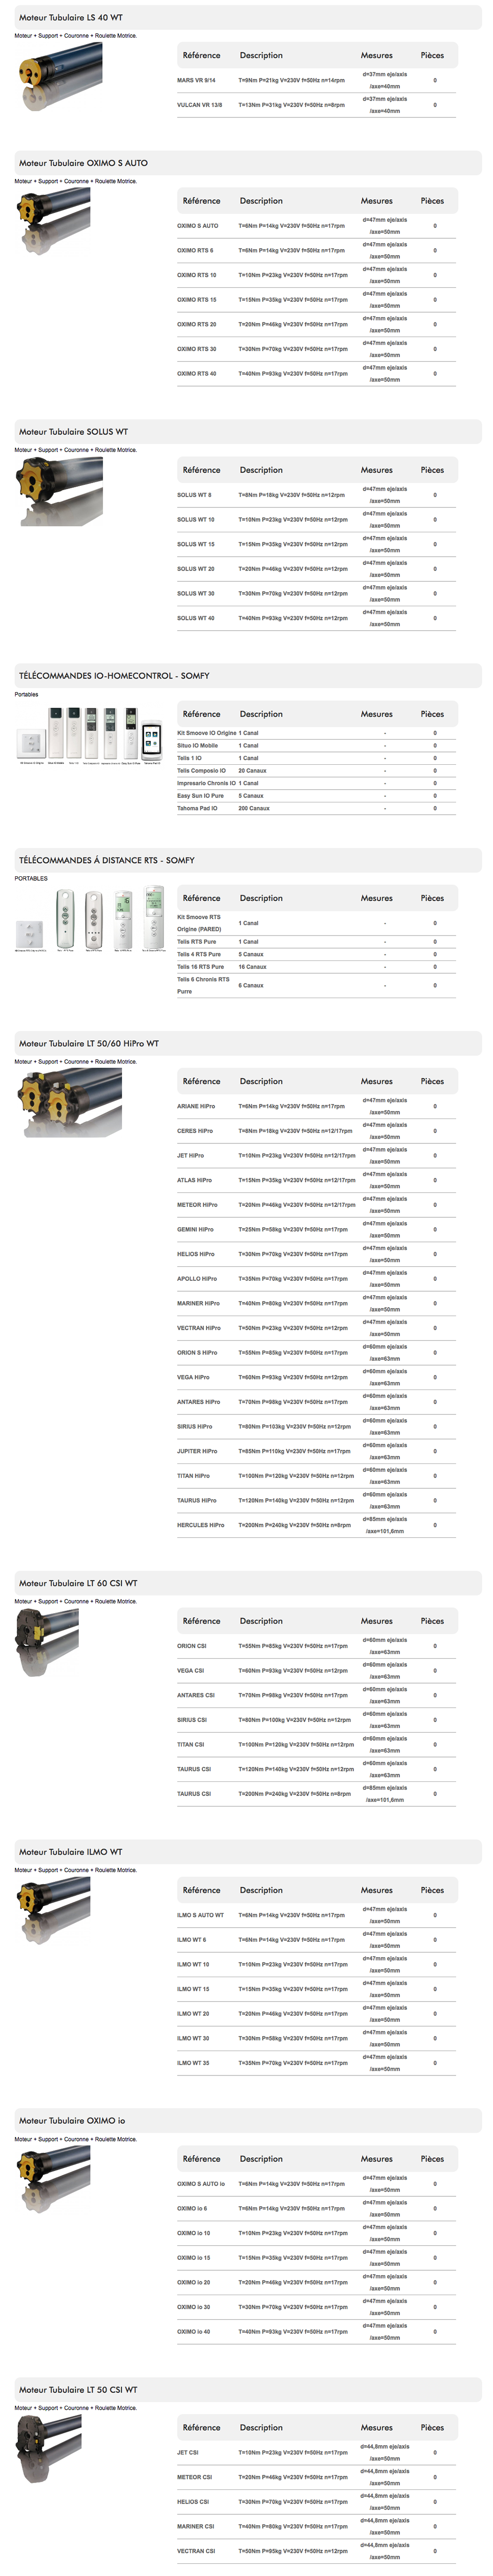Click the 'Moteur Tubulaire LS 40 WT' heading

pos(71,18)
